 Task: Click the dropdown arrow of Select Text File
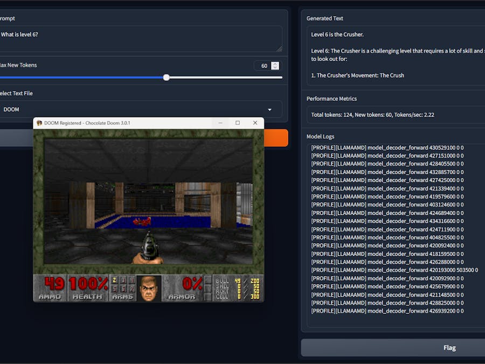tap(270, 109)
